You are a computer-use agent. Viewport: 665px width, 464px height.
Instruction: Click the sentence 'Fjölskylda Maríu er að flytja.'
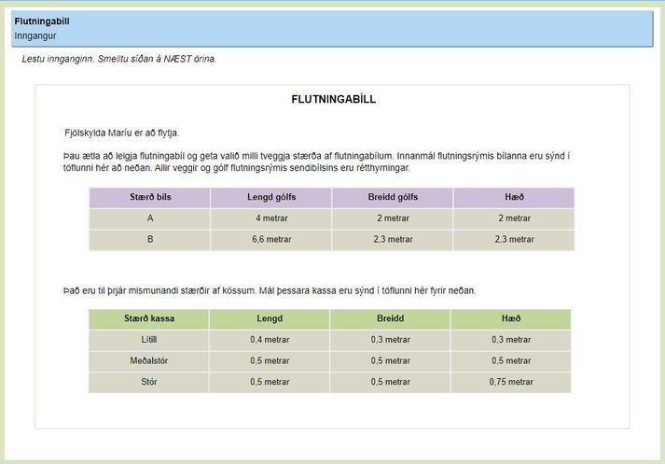click(122, 133)
